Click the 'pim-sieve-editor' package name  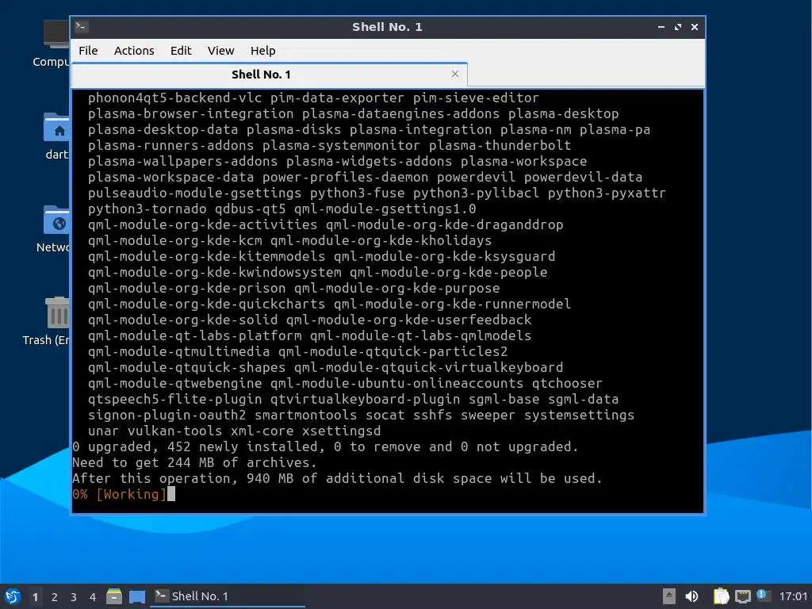coord(476,98)
